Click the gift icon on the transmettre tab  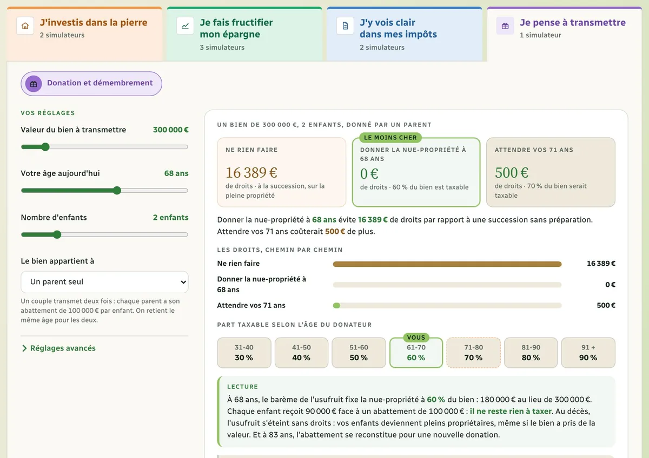coord(505,26)
